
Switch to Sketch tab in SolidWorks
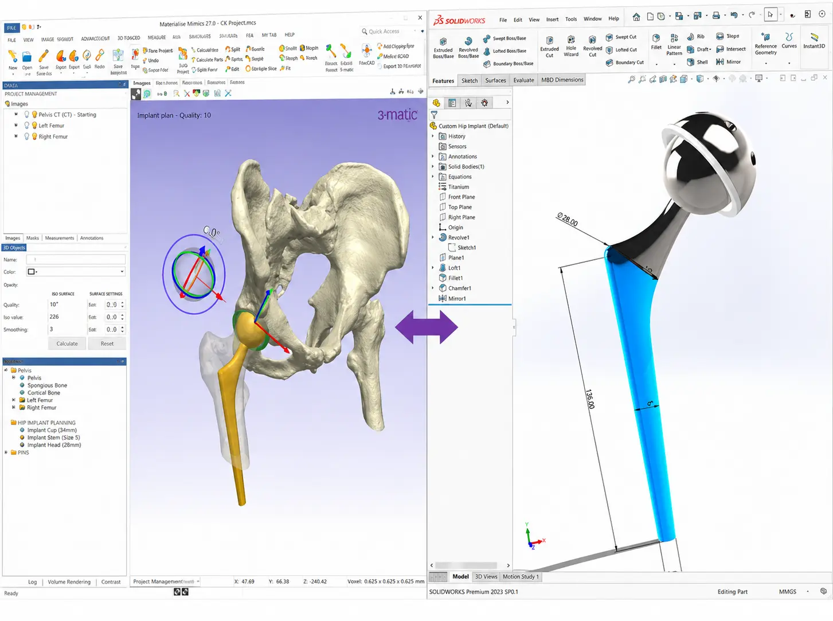pos(470,80)
